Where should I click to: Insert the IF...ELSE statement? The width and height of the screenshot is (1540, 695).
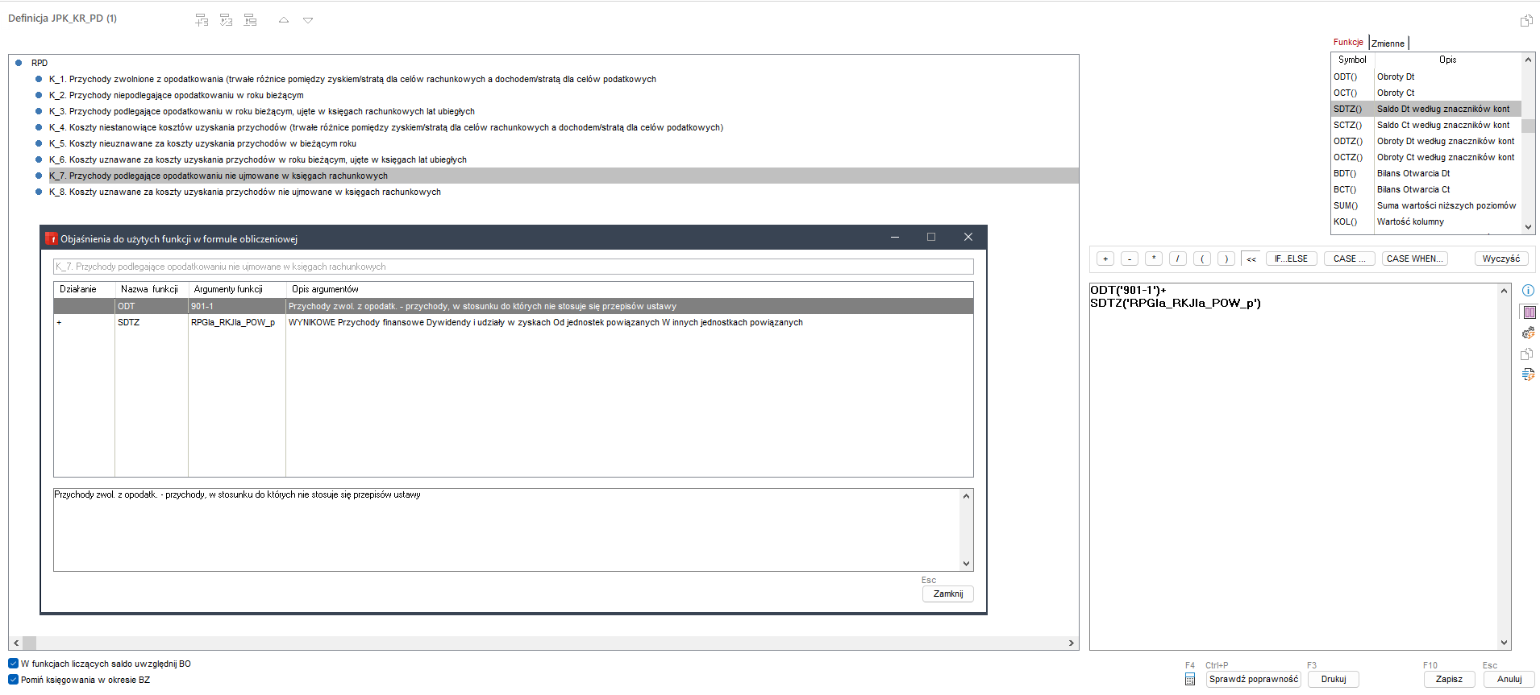point(1291,259)
